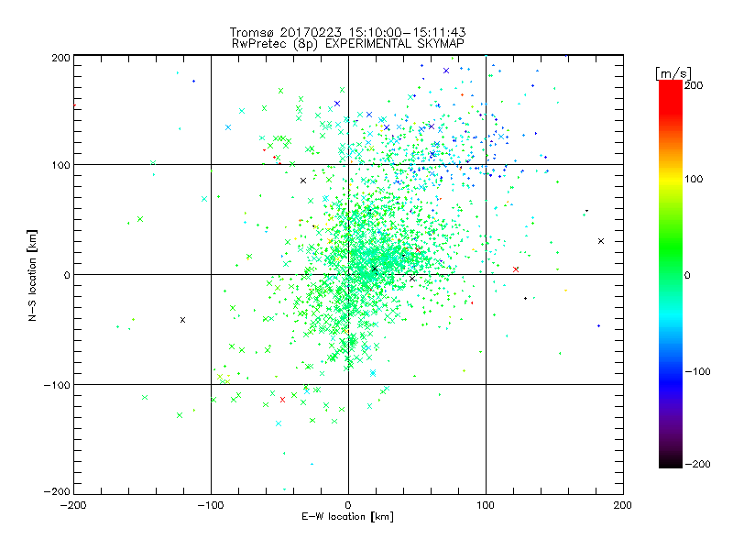Click the colorbar label '0'

pyautogui.click(x=687, y=276)
